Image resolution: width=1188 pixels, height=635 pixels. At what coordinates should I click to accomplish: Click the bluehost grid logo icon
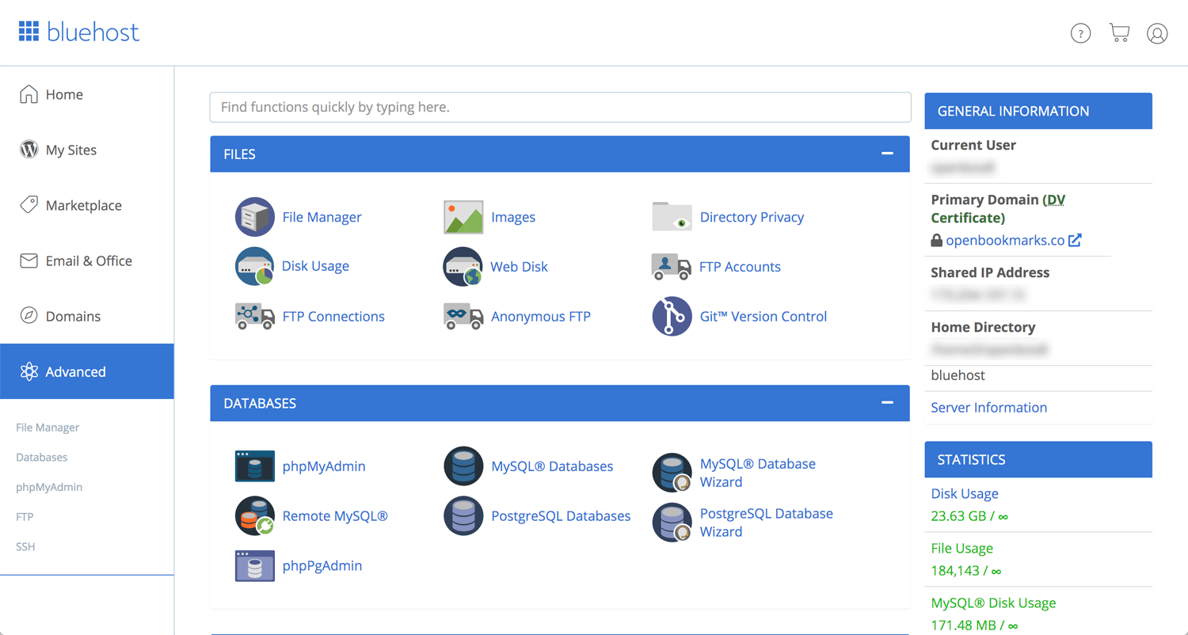tap(29, 32)
